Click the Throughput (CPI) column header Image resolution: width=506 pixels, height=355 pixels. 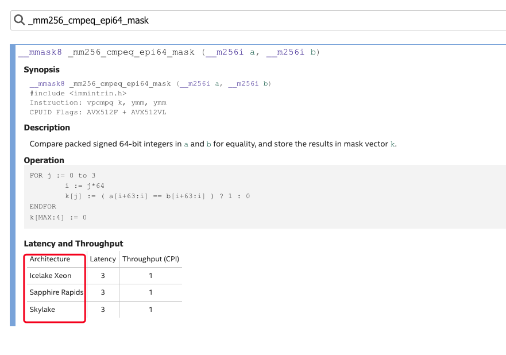tap(150, 259)
